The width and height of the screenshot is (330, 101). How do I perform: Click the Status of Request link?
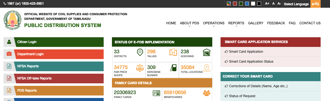(242, 96)
